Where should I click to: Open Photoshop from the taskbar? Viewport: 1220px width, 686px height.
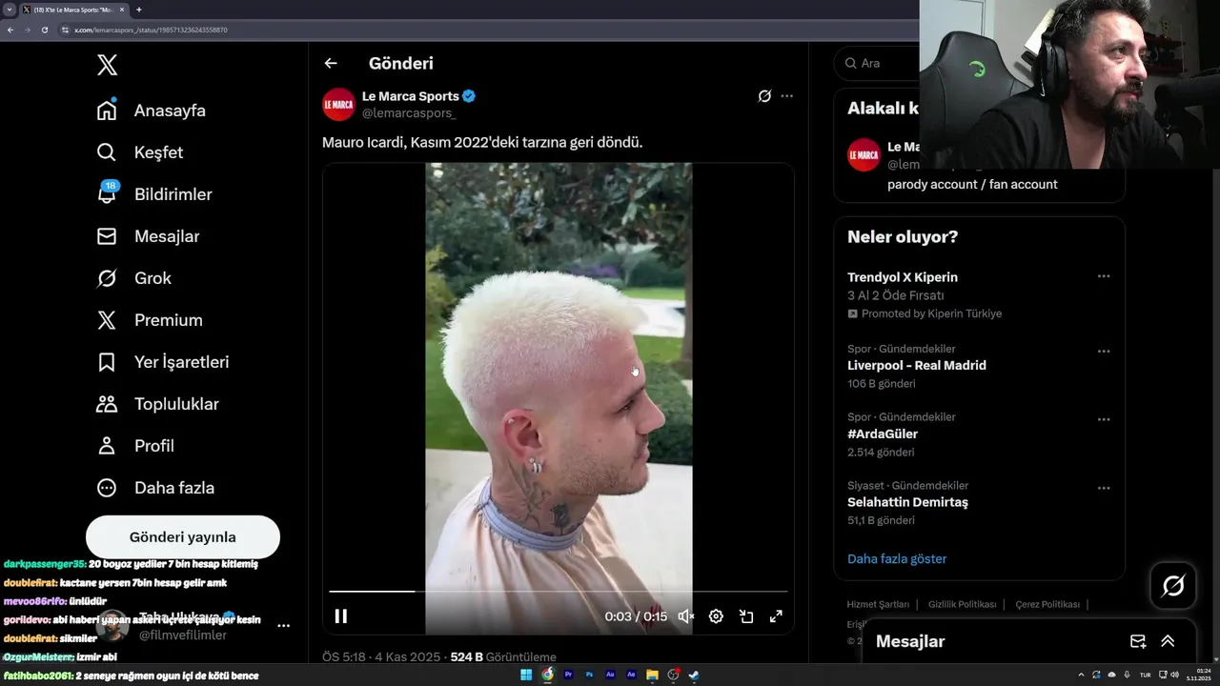(x=589, y=675)
